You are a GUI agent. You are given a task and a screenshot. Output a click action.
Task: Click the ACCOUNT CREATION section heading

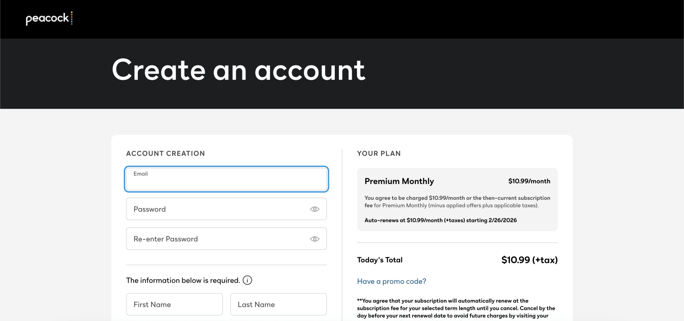click(165, 153)
